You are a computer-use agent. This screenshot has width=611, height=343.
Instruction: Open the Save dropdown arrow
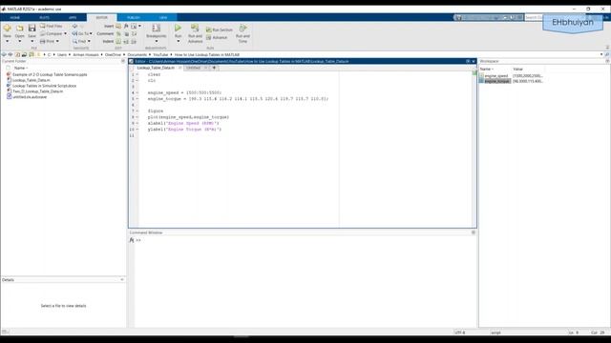(x=32, y=41)
